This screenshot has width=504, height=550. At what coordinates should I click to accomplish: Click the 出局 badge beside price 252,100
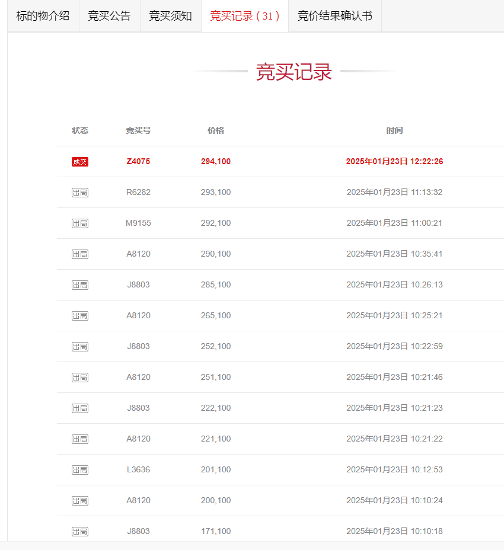coord(80,347)
